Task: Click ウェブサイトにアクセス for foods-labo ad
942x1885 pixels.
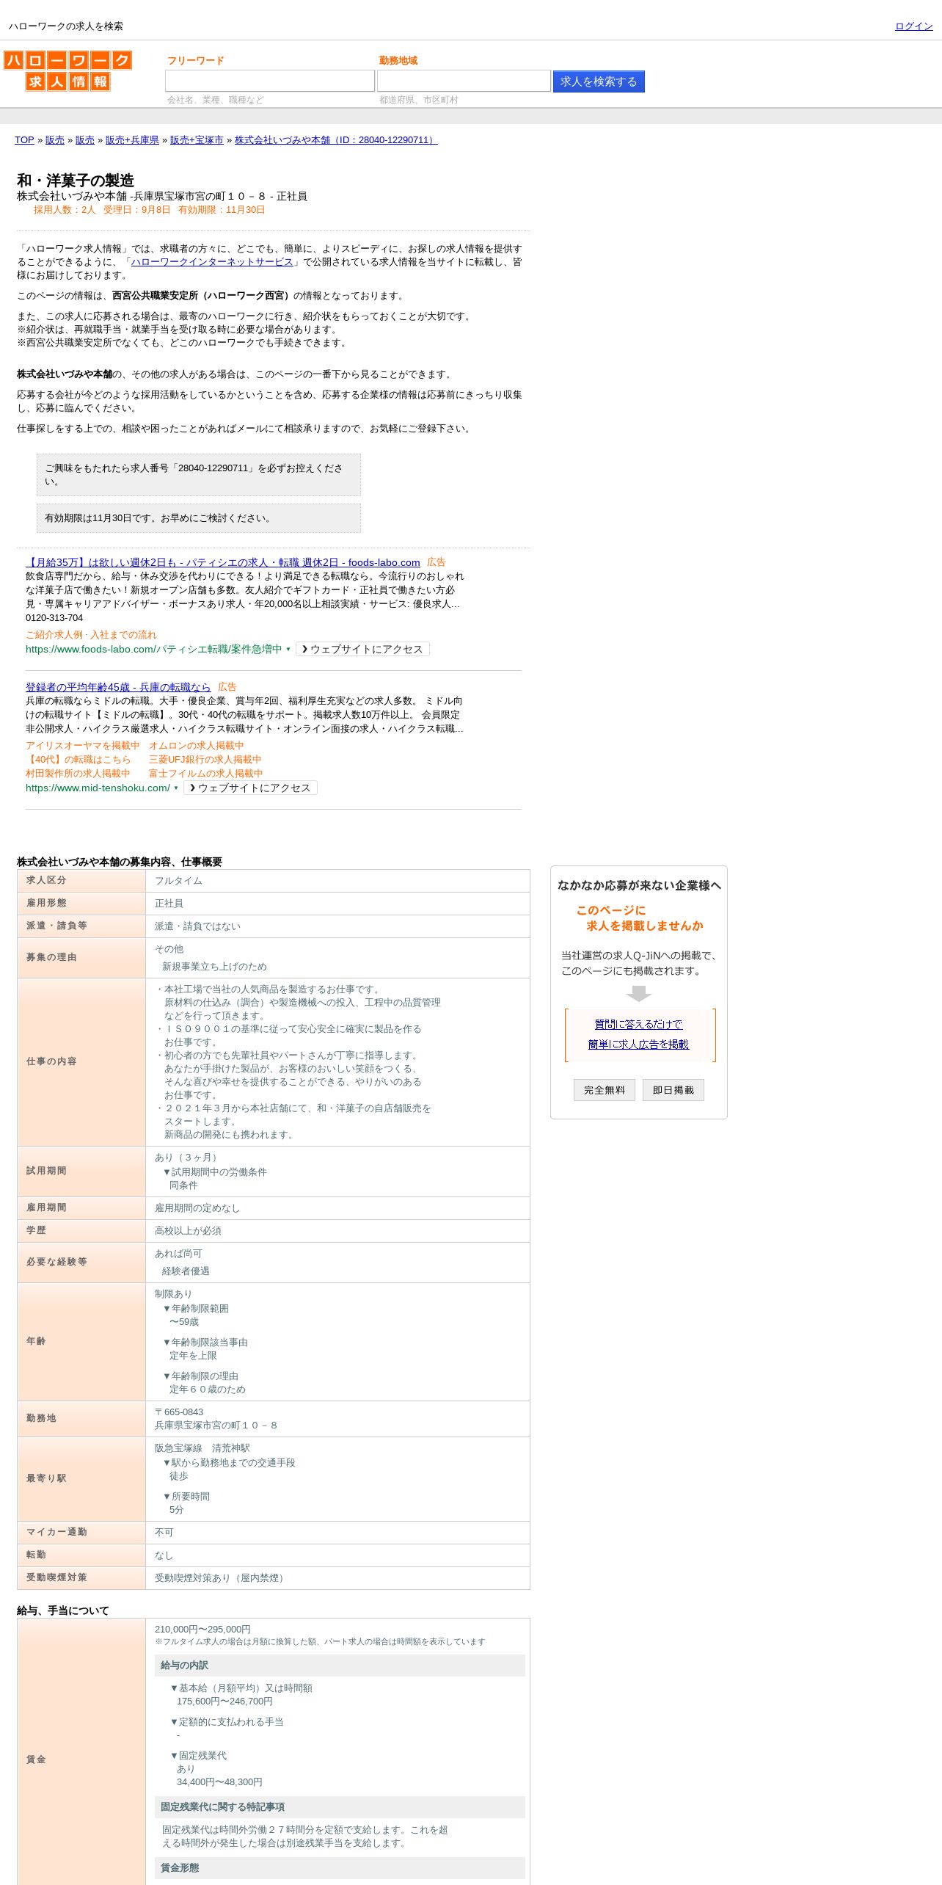Action: [x=362, y=650]
